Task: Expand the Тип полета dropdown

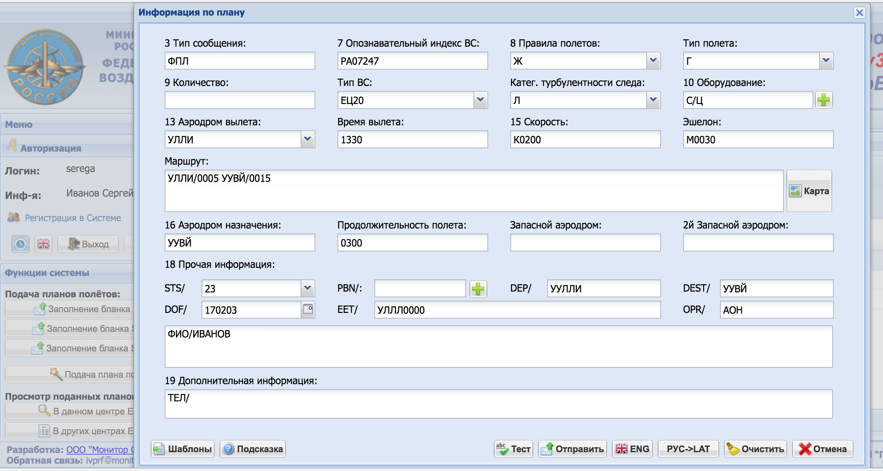Action: click(826, 61)
